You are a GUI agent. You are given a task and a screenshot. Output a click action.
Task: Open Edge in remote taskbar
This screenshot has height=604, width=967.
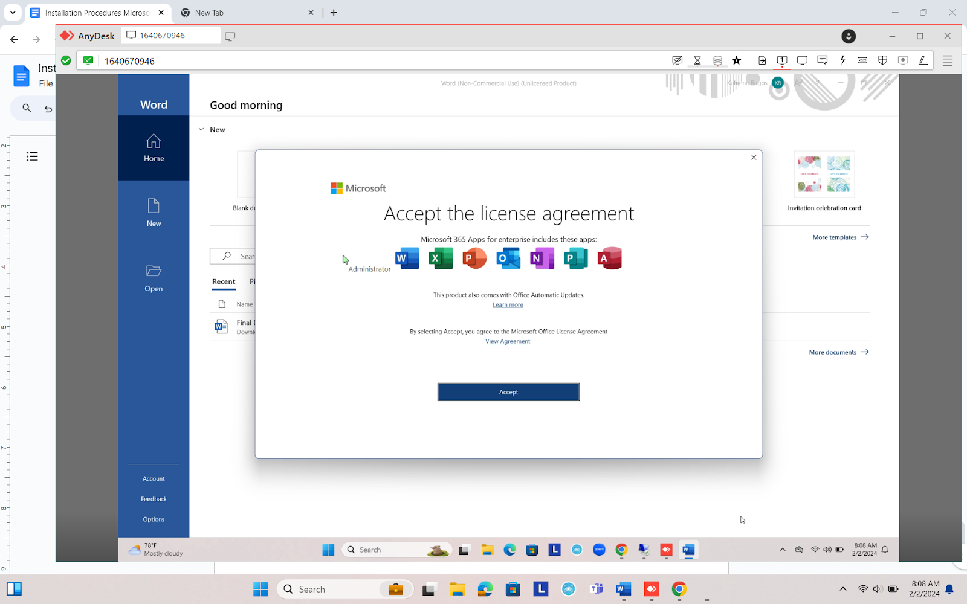(509, 550)
